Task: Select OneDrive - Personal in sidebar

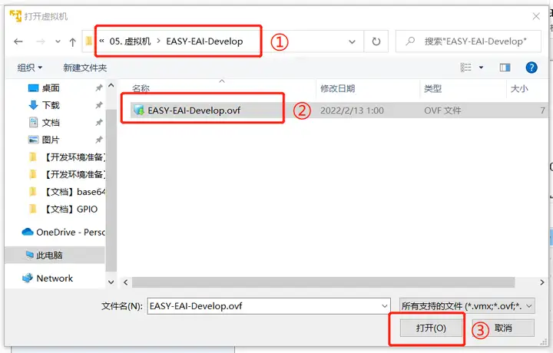Action: [64, 233]
